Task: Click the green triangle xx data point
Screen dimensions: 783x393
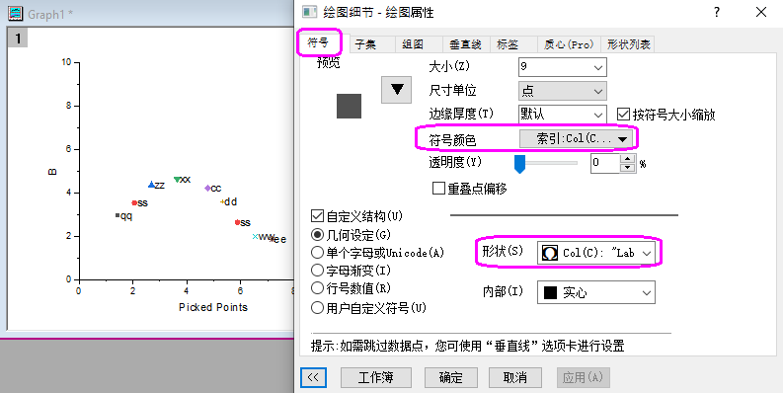Action: pyautogui.click(x=177, y=180)
